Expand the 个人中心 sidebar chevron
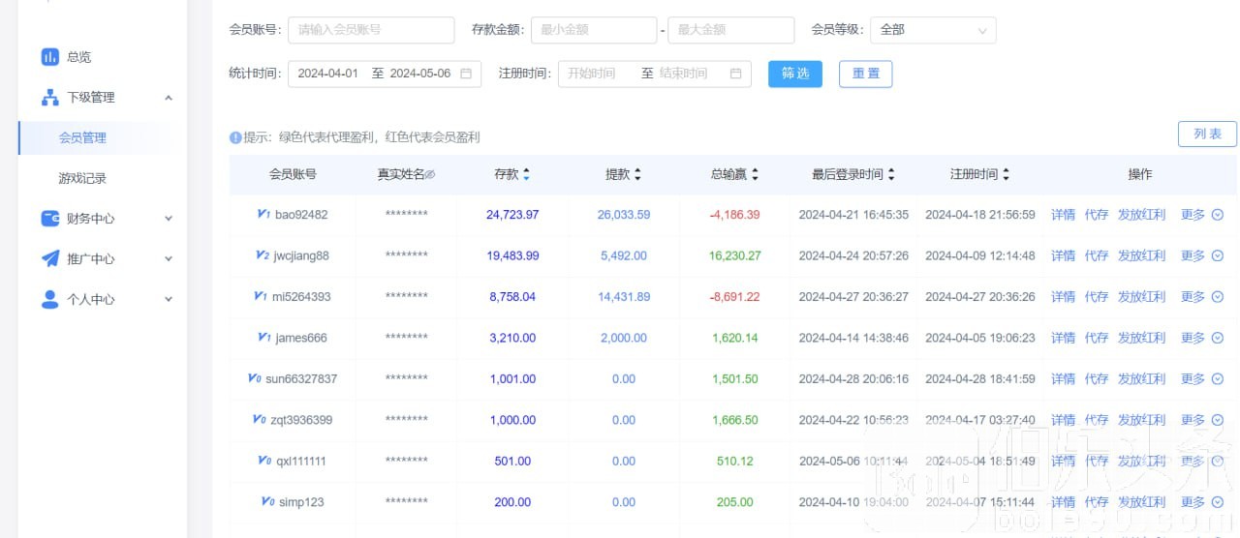Screen dimensions: 1240x538 [x=169, y=300]
